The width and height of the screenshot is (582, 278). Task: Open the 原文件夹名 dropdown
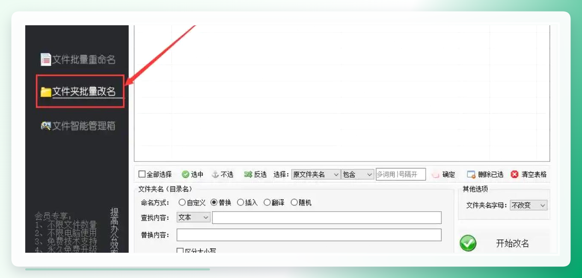(316, 174)
